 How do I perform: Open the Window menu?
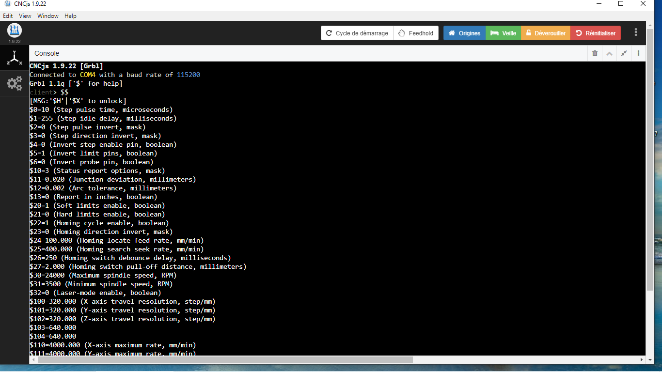tap(48, 16)
